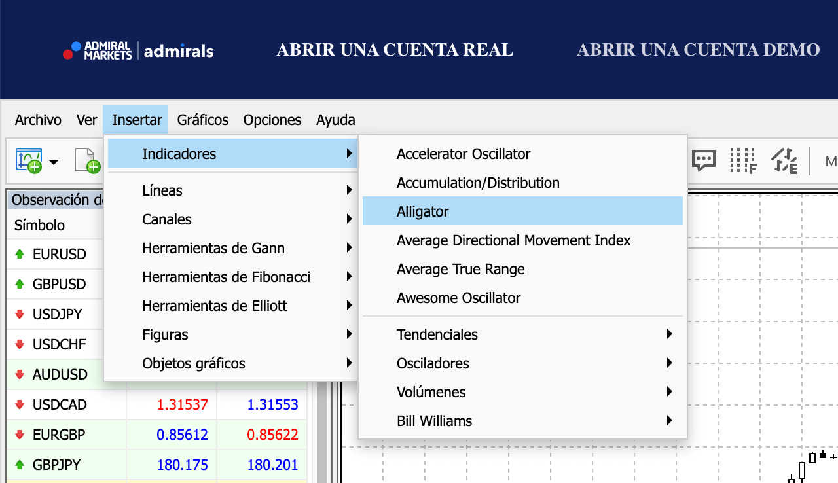Image resolution: width=838 pixels, height=483 pixels.
Task: Insert the Accelerator Oscillator indicator
Action: (522, 154)
